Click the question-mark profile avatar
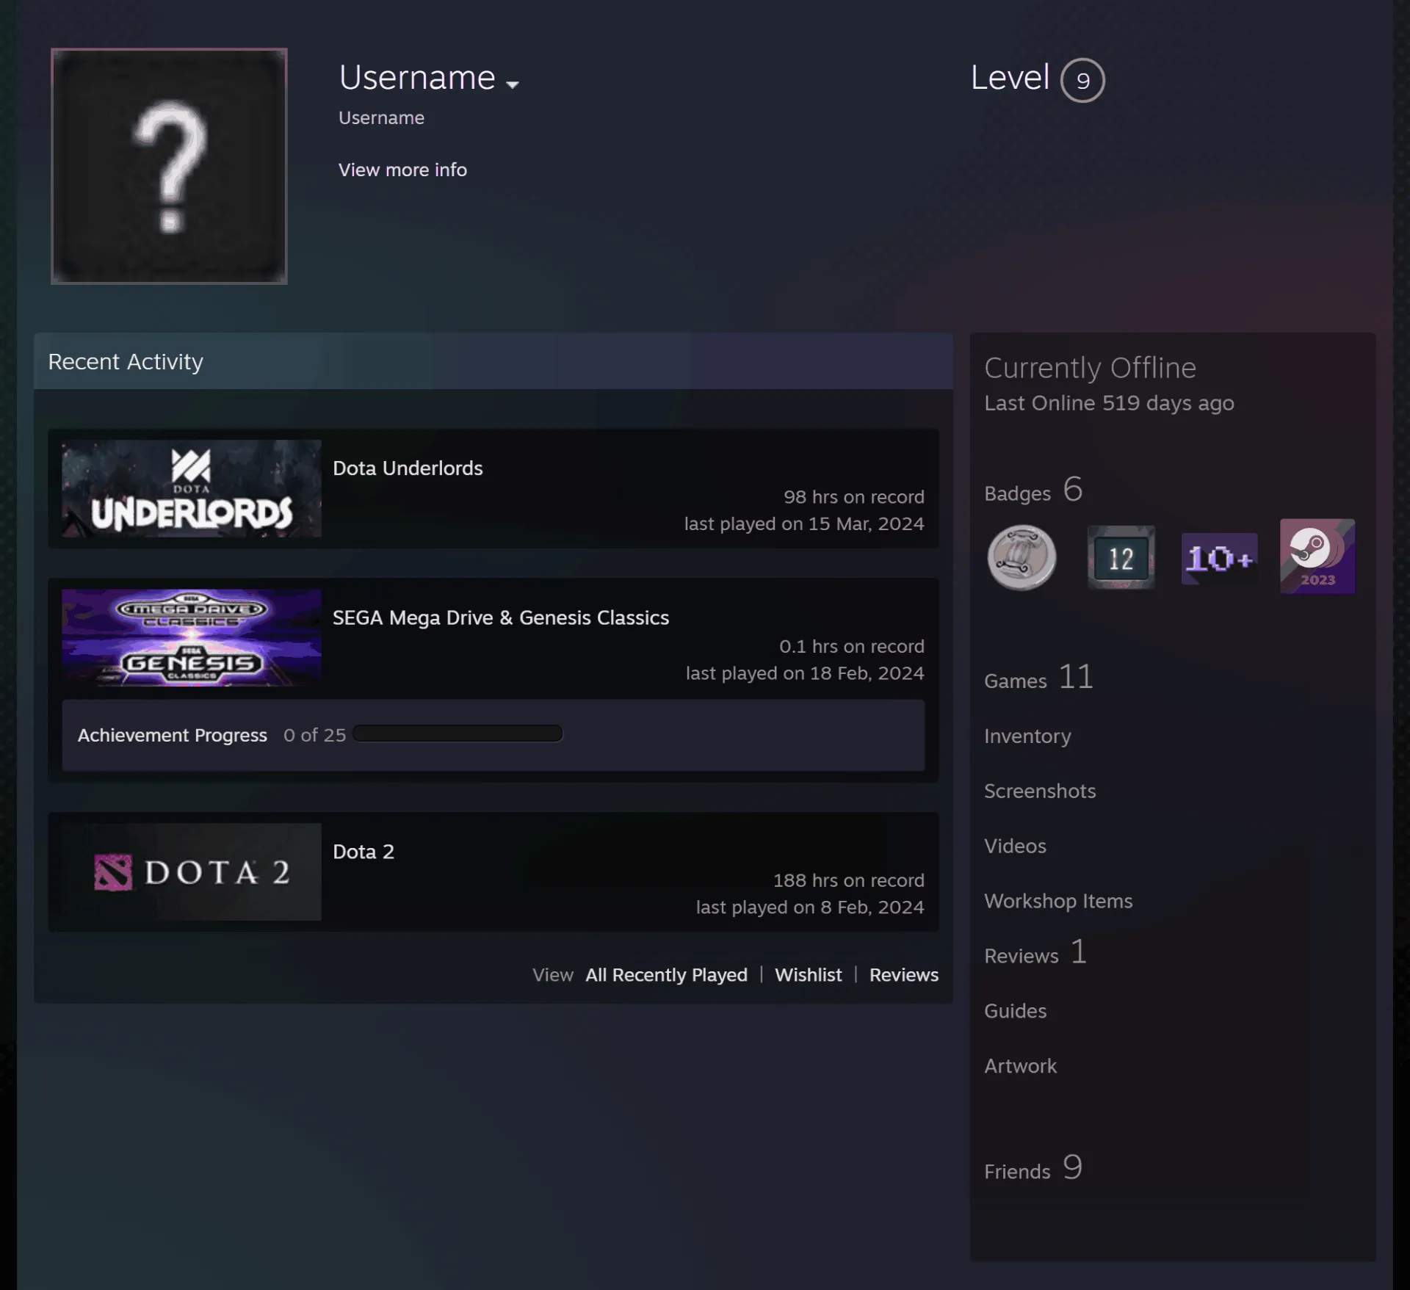The width and height of the screenshot is (1410, 1290). [x=169, y=166]
